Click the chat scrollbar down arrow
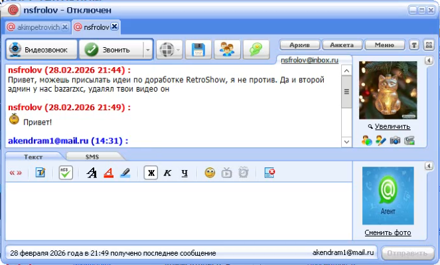Viewport: 440px width, 265px height. (x=346, y=141)
